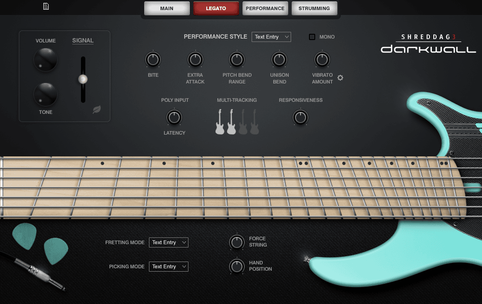Click the leaf eco icon in signal panel
Image resolution: width=482 pixels, height=304 pixels.
click(x=96, y=109)
